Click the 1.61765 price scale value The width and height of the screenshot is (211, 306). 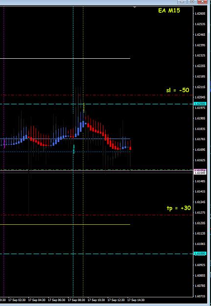tap(200, 139)
